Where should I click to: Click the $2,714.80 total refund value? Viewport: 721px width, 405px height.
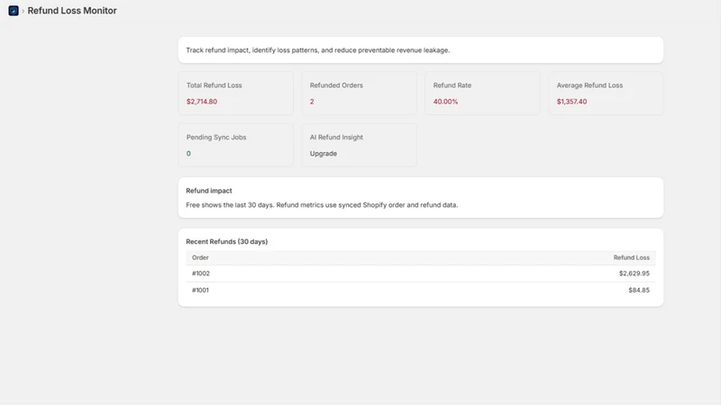(x=201, y=102)
